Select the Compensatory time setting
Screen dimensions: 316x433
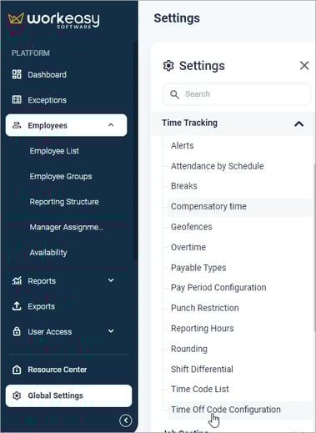pyautogui.click(x=208, y=206)
